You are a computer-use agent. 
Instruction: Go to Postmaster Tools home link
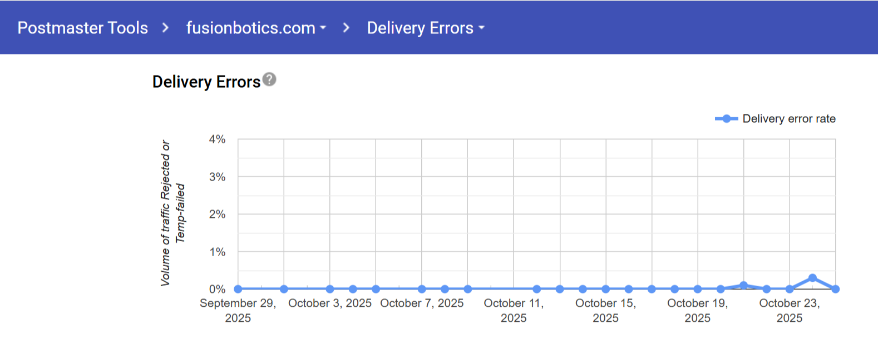tap(82, 28)
